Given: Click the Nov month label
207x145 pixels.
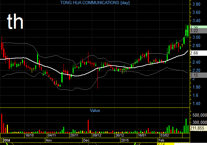Looking at the screenshot, I should [x=49, y=140].
